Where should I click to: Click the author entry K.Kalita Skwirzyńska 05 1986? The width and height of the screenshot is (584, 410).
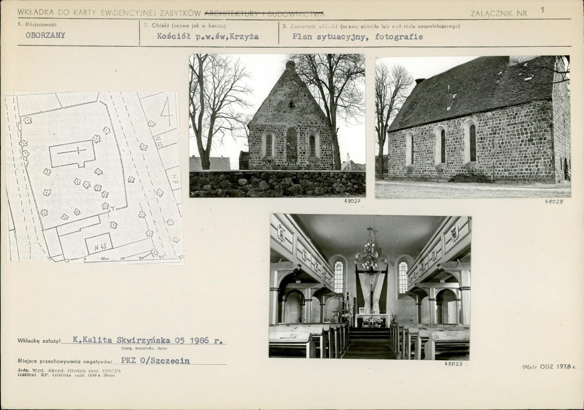149,340
